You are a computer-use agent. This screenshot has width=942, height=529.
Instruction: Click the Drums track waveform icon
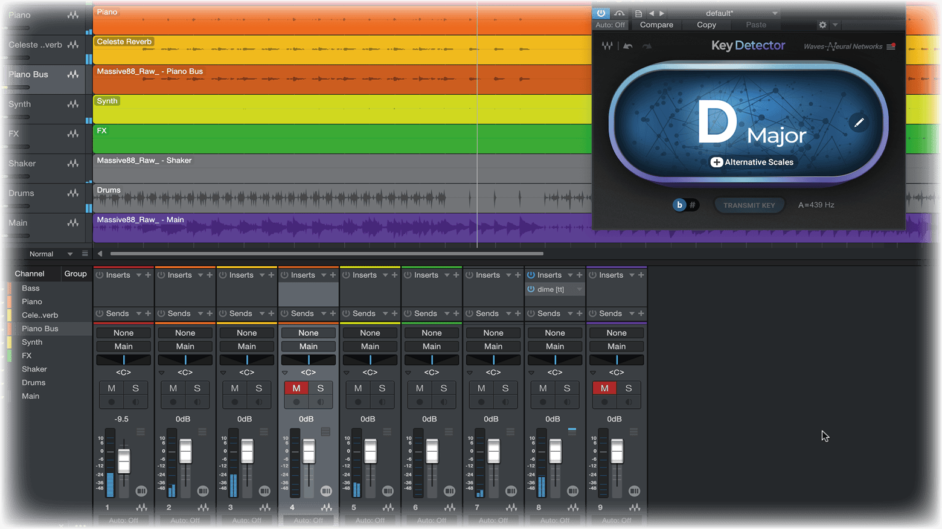coord(73,193)
